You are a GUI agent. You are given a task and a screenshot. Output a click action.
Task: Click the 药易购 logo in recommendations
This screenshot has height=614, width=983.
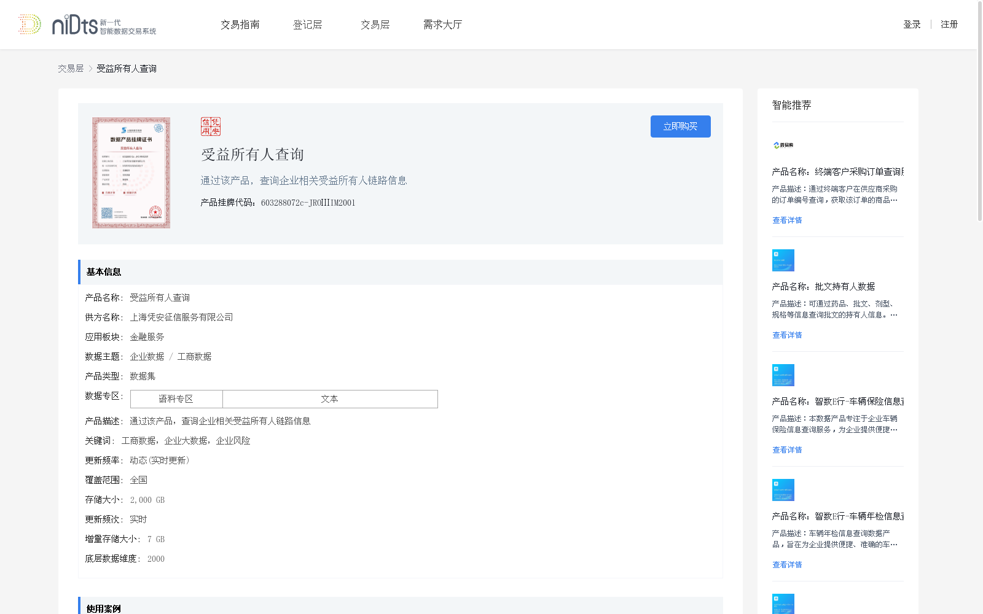tap(783, 146)
